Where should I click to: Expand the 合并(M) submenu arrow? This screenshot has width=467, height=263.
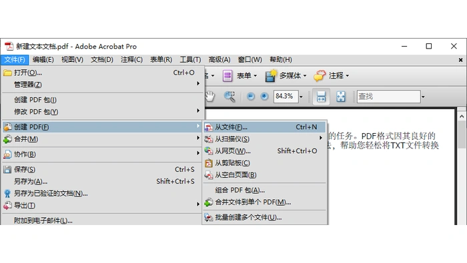click(x=198, y=138)
